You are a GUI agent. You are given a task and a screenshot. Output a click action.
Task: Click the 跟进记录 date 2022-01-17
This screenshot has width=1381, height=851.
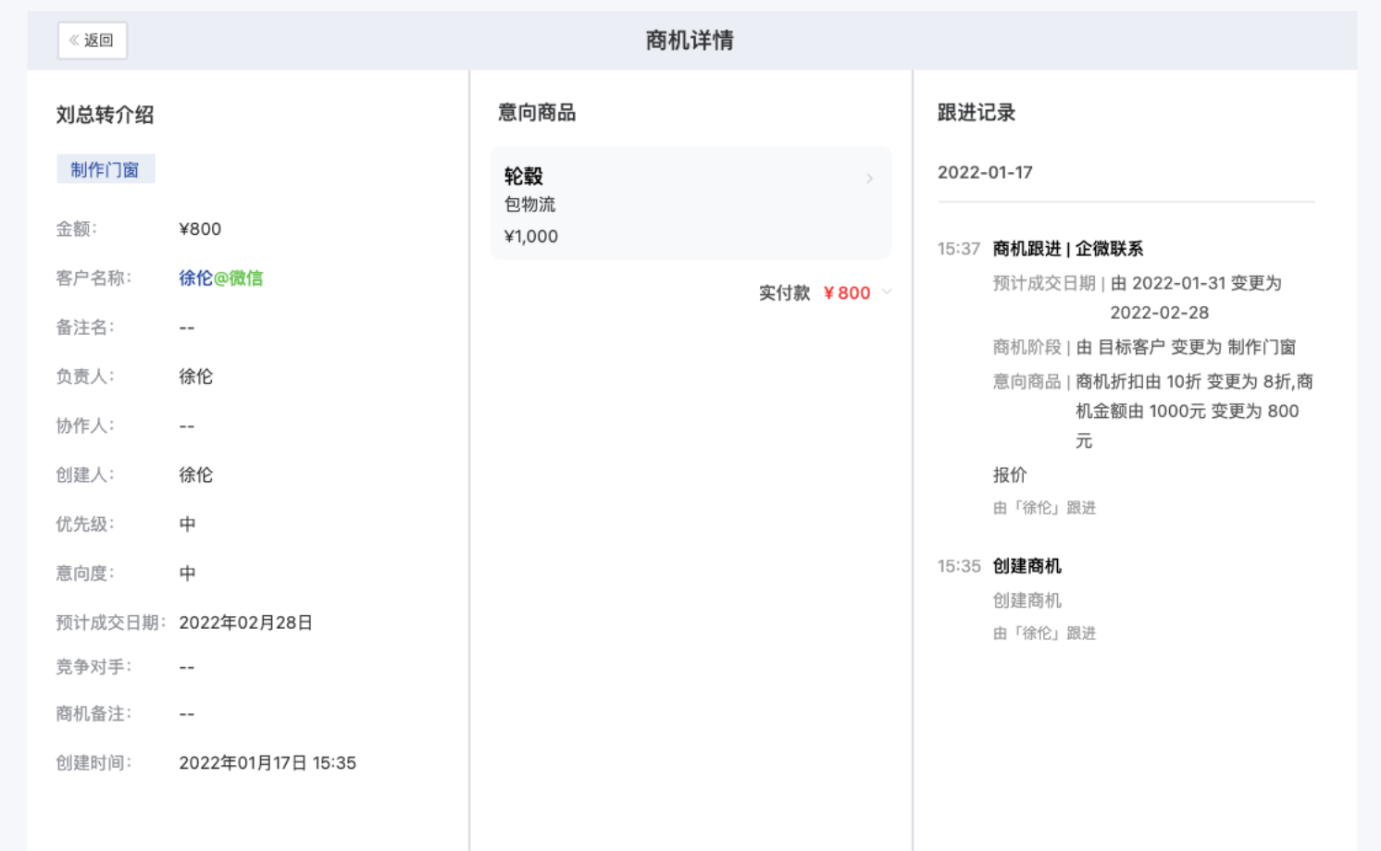[x=985, y=173]
